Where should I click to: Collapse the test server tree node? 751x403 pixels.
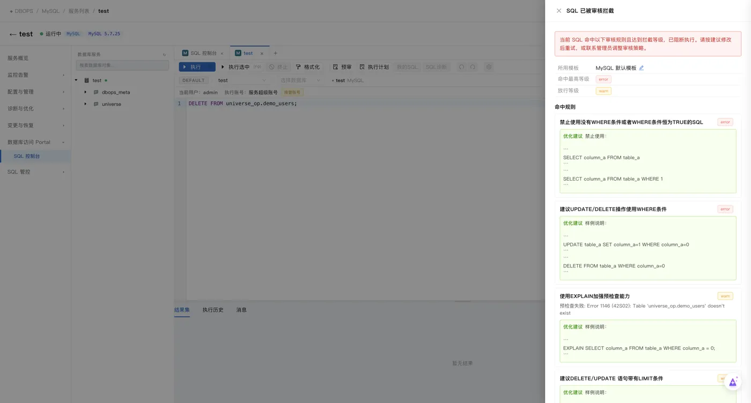point(76,80)
